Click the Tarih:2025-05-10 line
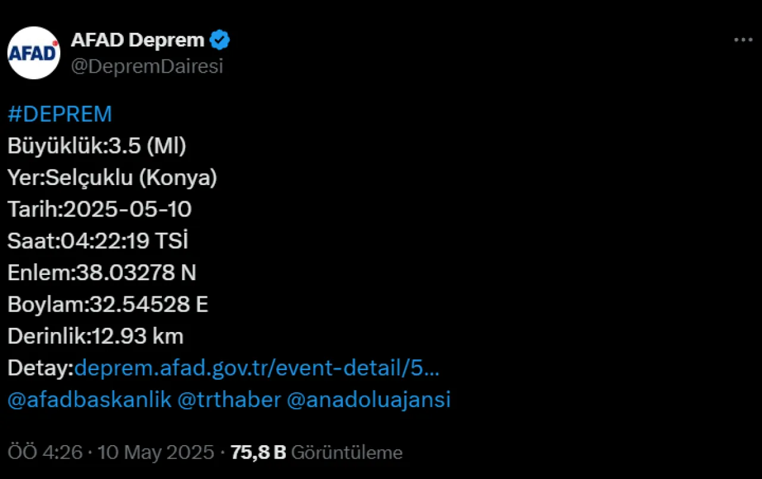This screenshot has height=479, width=762. [x=99, y=209]
